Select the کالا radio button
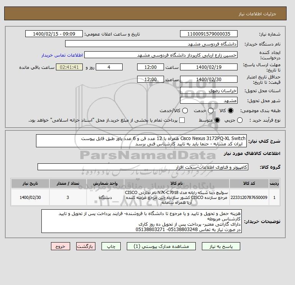 tap(231, 111)
